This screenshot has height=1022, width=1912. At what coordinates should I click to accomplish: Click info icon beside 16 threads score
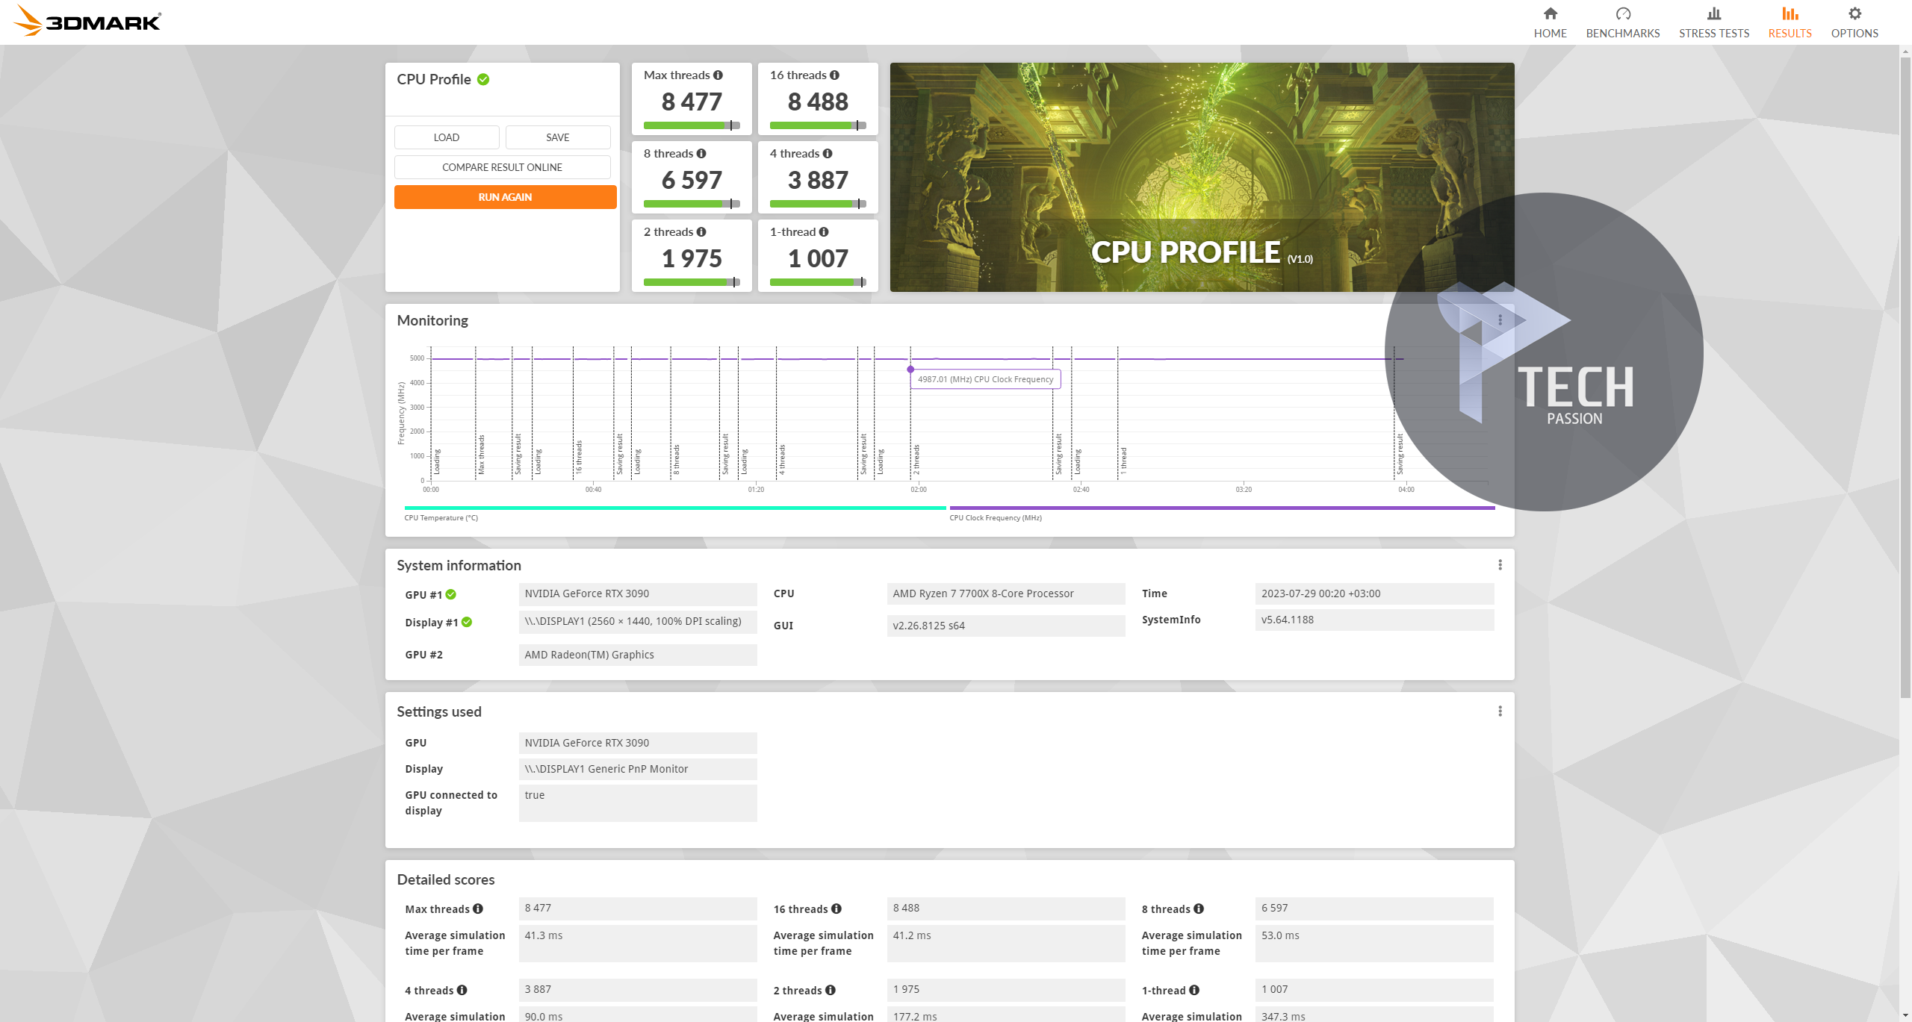pos(834,75)
